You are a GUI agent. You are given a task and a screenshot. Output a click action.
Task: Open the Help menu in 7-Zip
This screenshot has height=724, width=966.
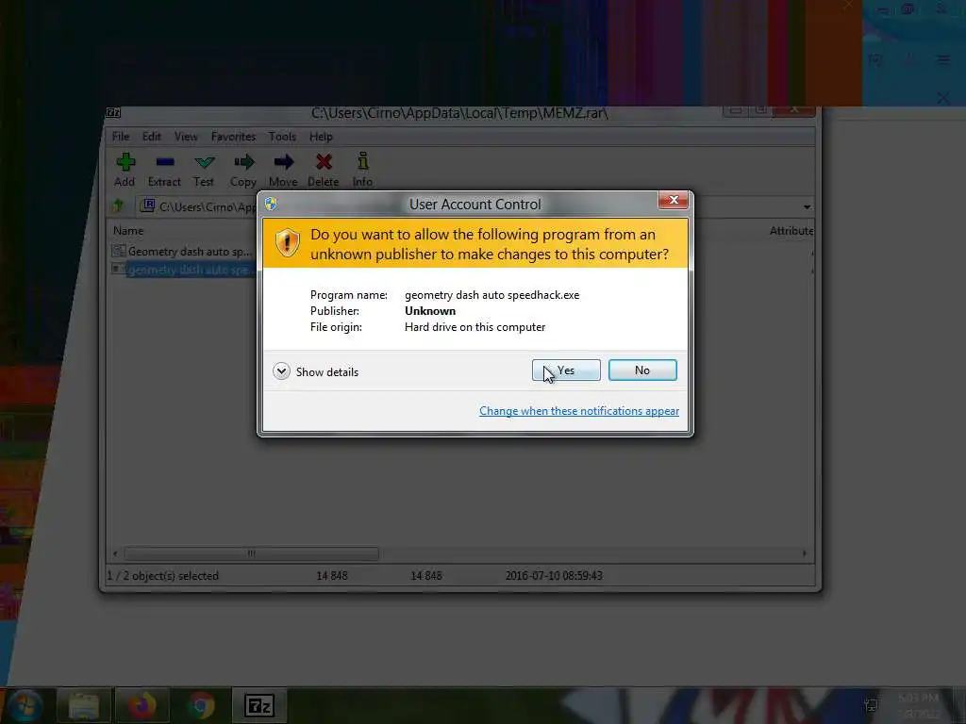[321, 137]
